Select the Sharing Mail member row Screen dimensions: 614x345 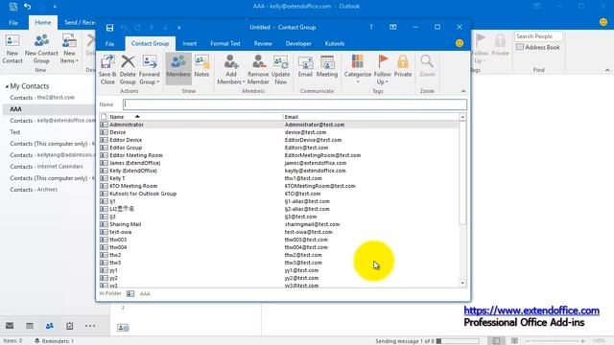[278, 224]
